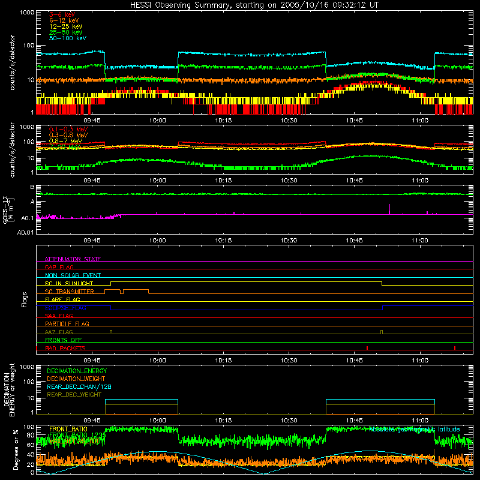This screenshot has width=480, height=480.
Task: Choose the FLARE_FLAG label
Action: [x=62, y=299]
